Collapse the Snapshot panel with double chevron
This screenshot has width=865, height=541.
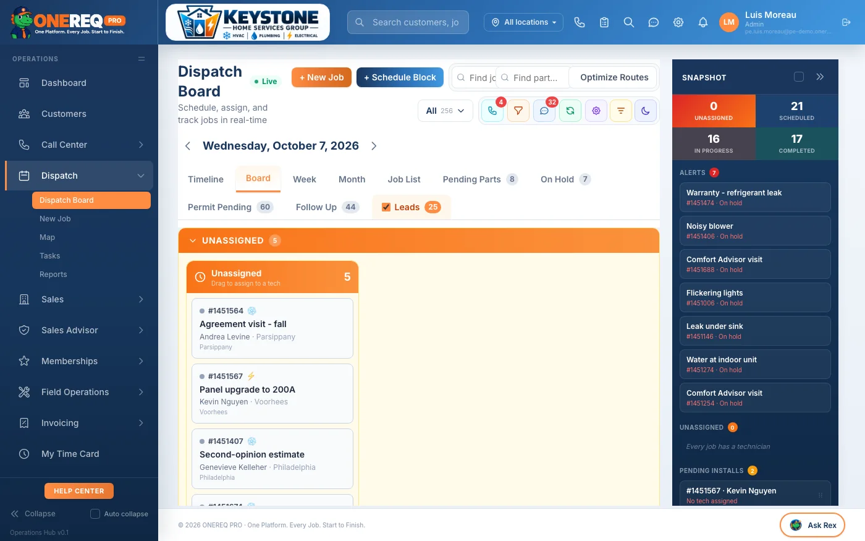820,77
